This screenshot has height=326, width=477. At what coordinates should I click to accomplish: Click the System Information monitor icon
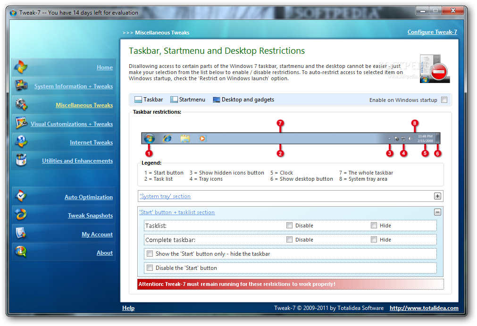21,86
